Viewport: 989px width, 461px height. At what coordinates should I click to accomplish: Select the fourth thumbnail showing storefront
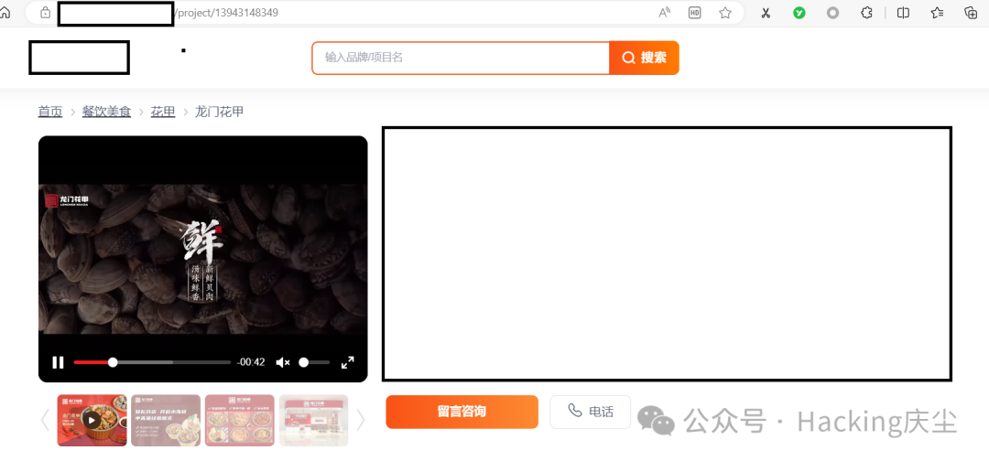[x=313, y=420]
